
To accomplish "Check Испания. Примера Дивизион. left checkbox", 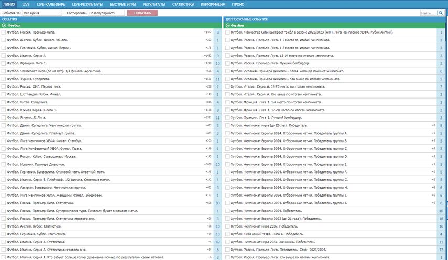I will tap(4, 164).
